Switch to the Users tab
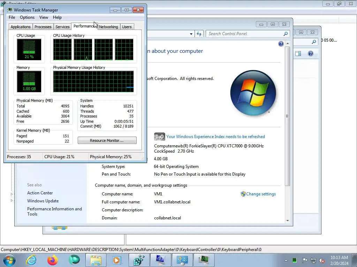 127,27
